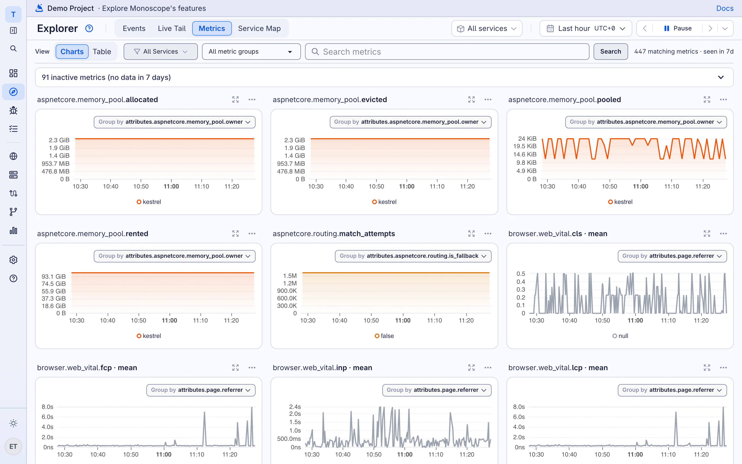Viewport: 742px width, 464px height.
Task: Switch to the Service Map tab
Action: [x=259, y=29]
